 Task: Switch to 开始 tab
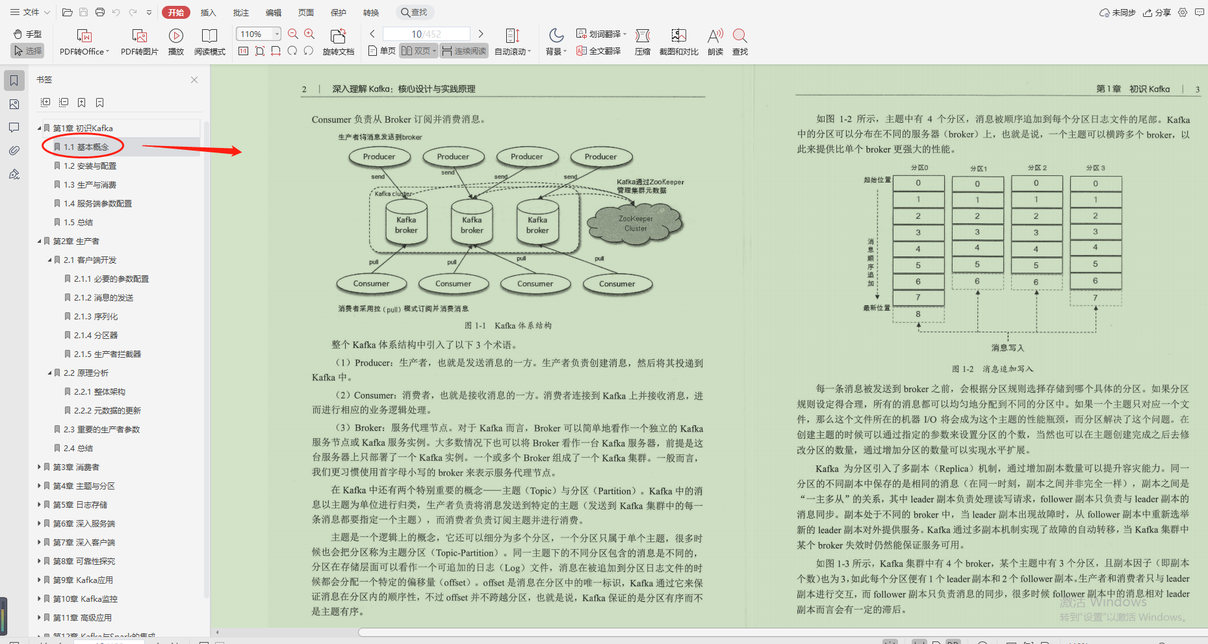point(176,12)
